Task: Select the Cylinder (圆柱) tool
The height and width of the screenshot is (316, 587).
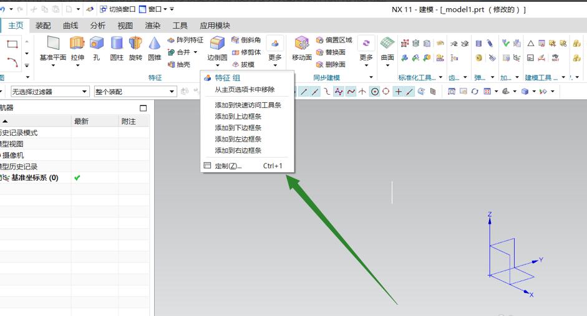Action: coord(117,49)
